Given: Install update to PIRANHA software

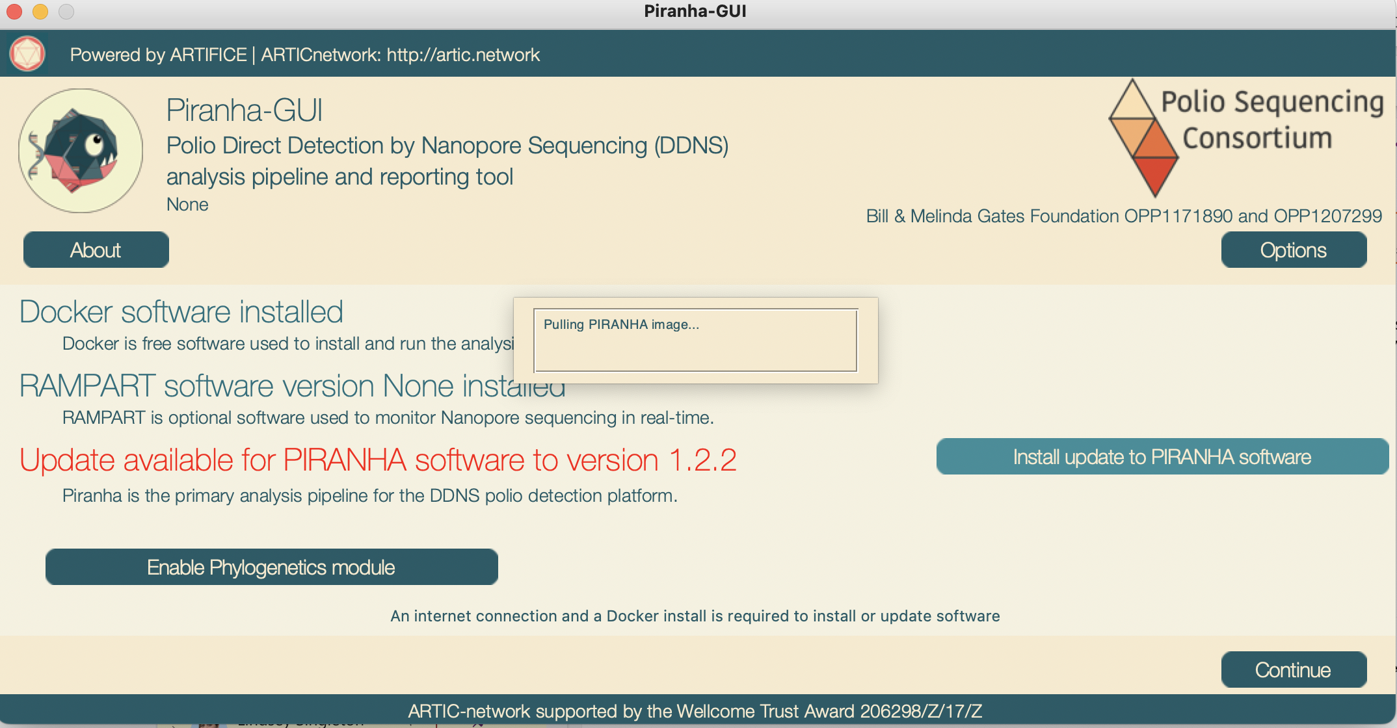Looking at the screenshot, I should (x=1162, y=457).
